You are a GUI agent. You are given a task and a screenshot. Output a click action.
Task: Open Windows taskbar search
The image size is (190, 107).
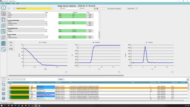pyautogui.click(x=5, y=106)
